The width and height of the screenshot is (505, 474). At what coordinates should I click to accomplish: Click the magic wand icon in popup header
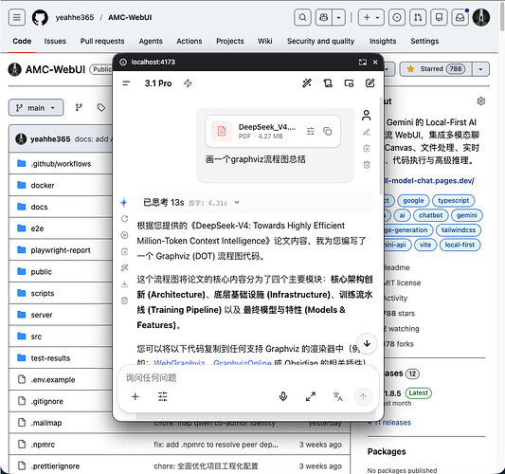point(307,83)
